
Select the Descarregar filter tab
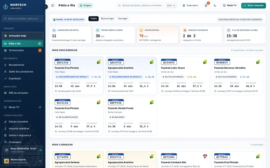pyautogui.click(x=107, y=18)
